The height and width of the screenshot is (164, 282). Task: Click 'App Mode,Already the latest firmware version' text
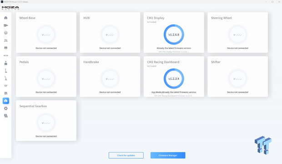click(174, 92)
